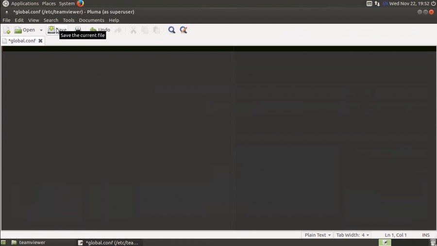Open the Tab Width dropdown
The height and width of the screenshot is (246, 437).
tap(353, 235)
